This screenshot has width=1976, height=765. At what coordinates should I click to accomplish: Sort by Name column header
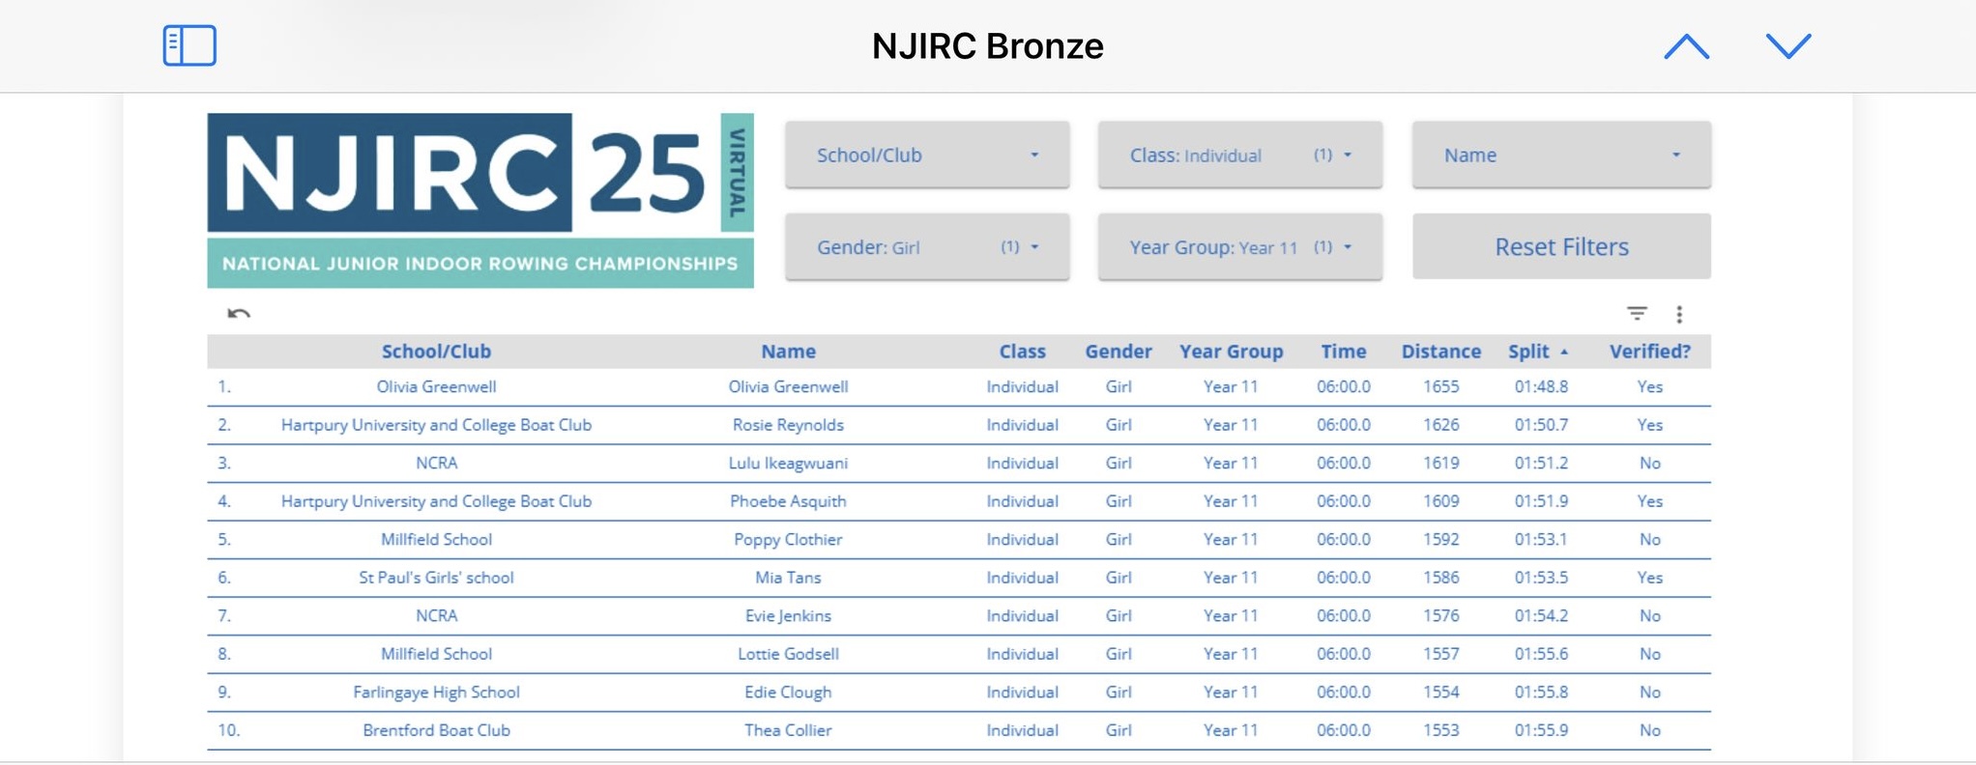click(x=788, y=352)
